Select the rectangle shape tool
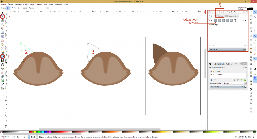The image size is (257, 139). click(3, 33)
